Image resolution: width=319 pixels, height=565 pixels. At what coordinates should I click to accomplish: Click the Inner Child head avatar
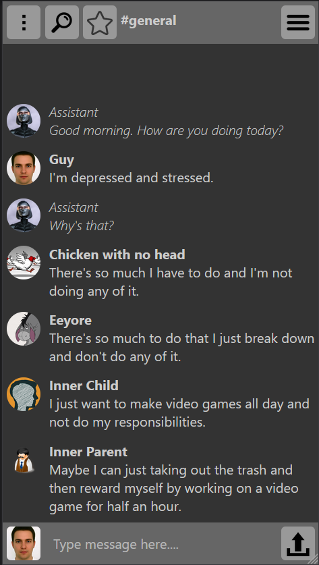pyautogui.click(x=24, y=394)
